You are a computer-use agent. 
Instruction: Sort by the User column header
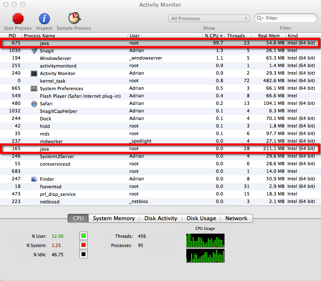click(x=165, y=36)
